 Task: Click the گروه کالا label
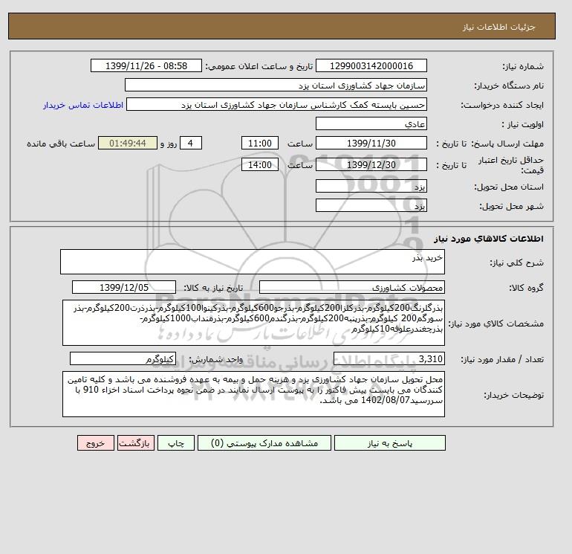coord(527,288)
